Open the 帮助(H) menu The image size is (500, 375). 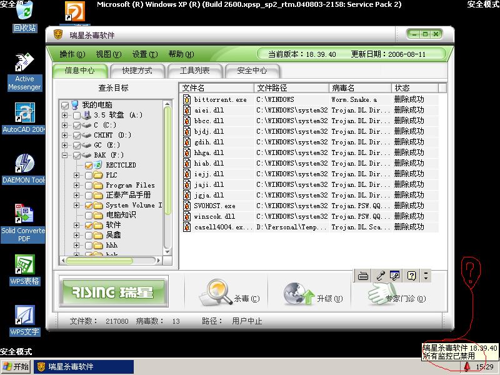pos(181,54)
